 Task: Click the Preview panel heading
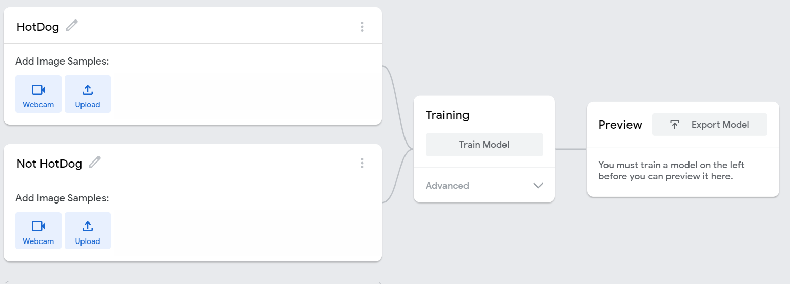620,125
